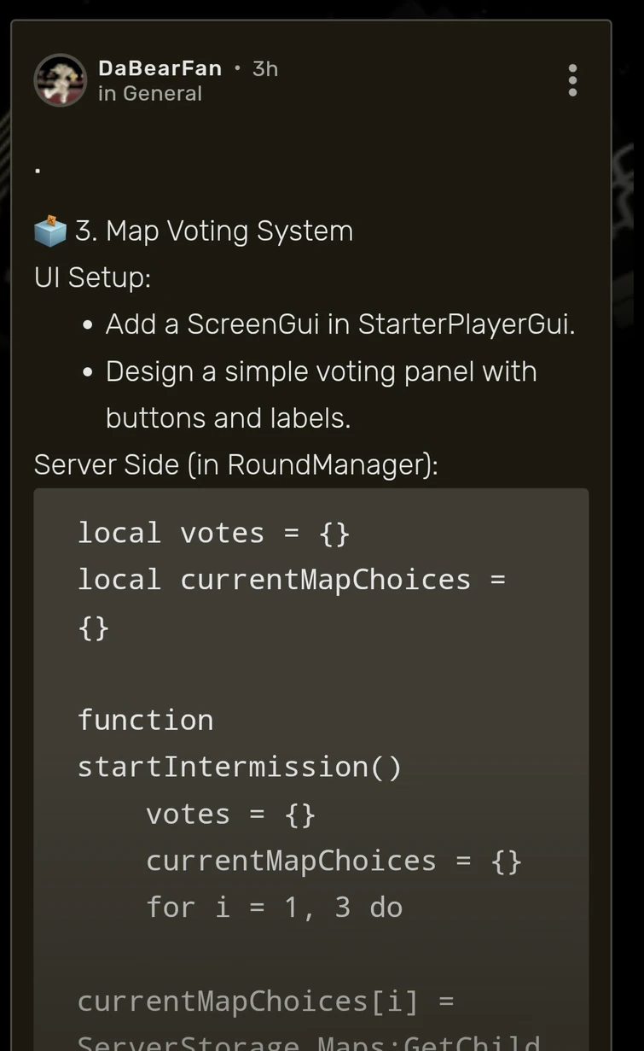
Task: Click the "currentMapChoices[i] =" code line
Action: [265, 1001]
